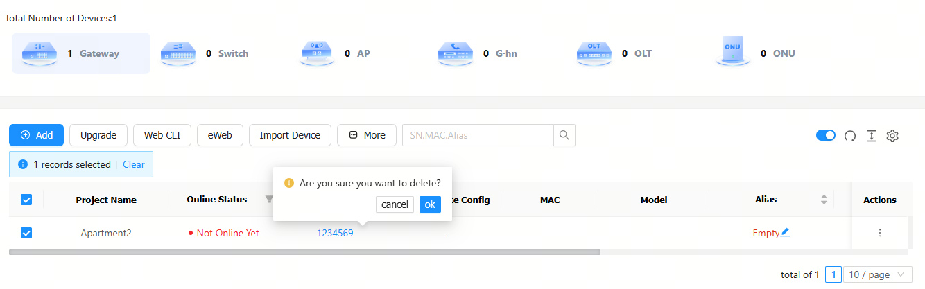This screenshot has height=289, width=925.
Task: Open the table column settings gear
Action: click(893, 136)
